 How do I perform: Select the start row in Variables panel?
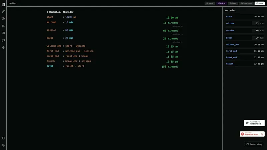coord(245,16)
